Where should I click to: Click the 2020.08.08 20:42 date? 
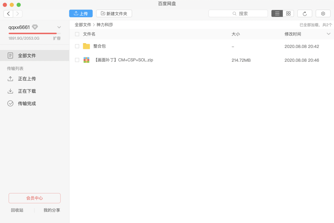pos(302,47)
